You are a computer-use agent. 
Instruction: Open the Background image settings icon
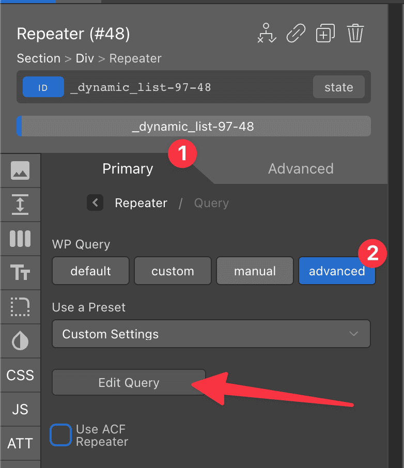(20, 170)
